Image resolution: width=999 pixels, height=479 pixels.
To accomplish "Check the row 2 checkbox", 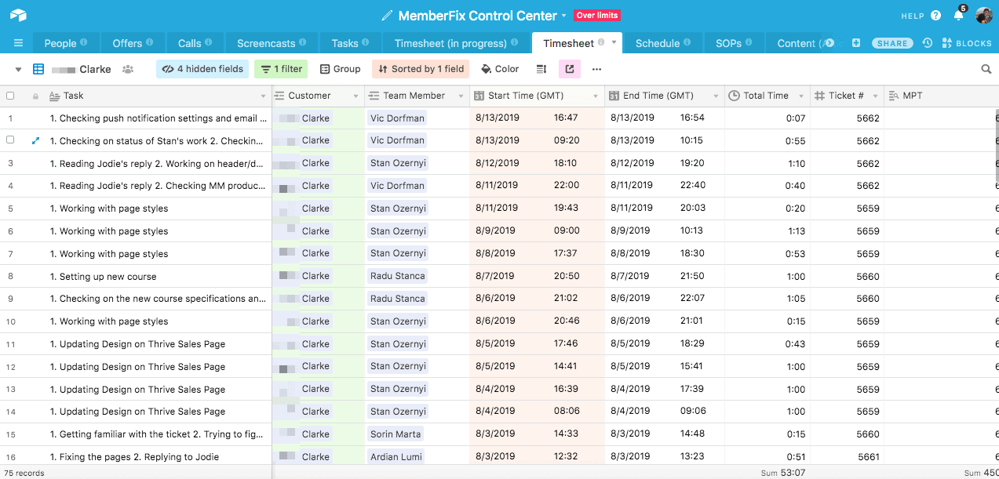I will coord(10,140).
